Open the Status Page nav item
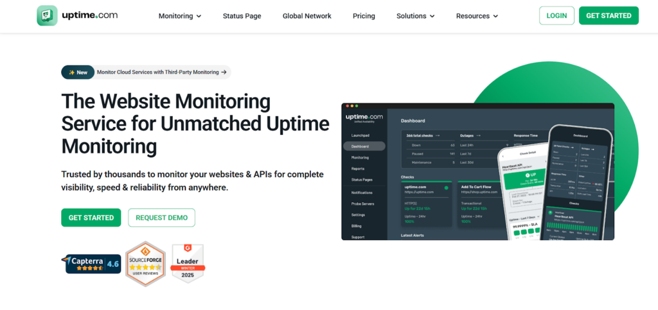Image resolution: width=658 pixels, height=310 pixels. pos(242,16)
